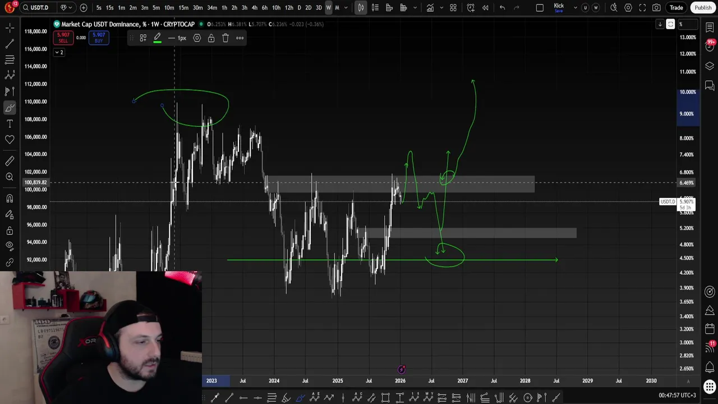Switch to the 15m timeframe
The image size is (718, 404).
pyautogui.click(x=183, y=8)
